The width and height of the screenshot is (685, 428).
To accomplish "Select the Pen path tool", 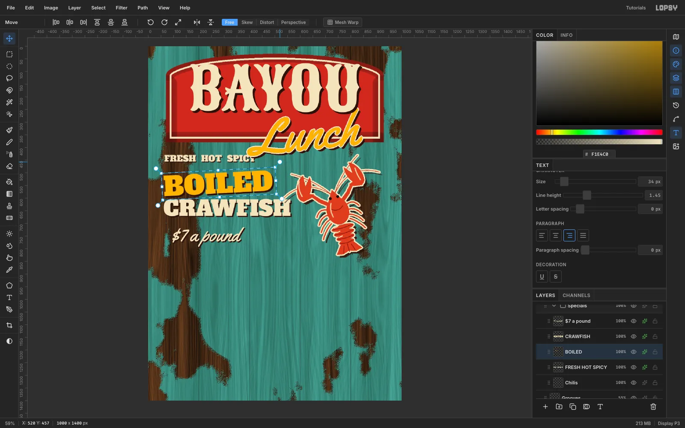I will [9, 309].
